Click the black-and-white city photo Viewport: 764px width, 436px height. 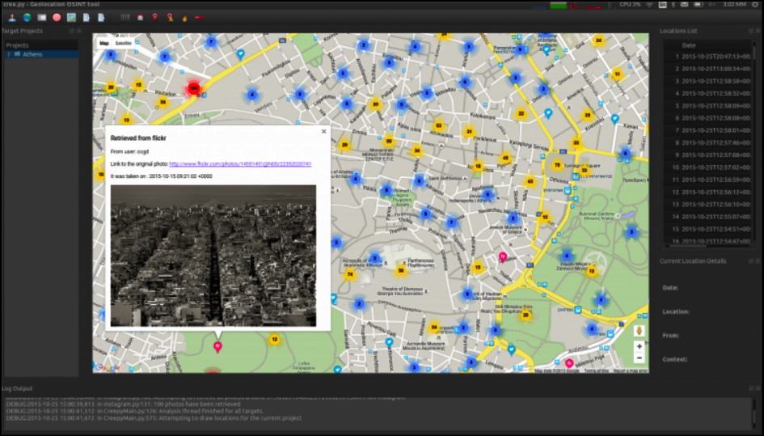coord(213,256)
